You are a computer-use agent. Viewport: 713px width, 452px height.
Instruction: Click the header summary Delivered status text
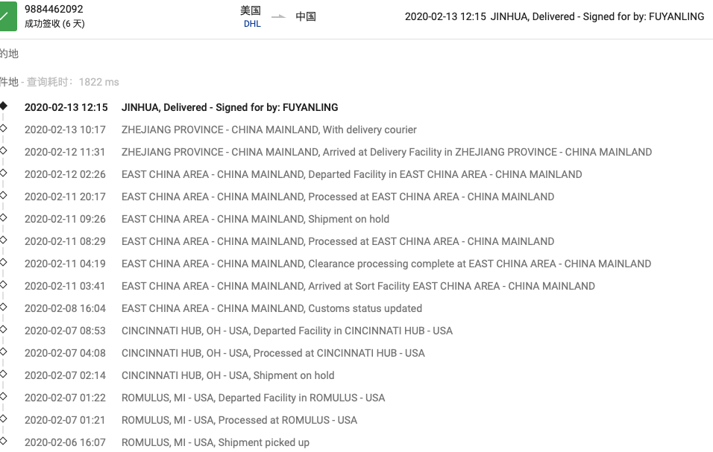554,17
